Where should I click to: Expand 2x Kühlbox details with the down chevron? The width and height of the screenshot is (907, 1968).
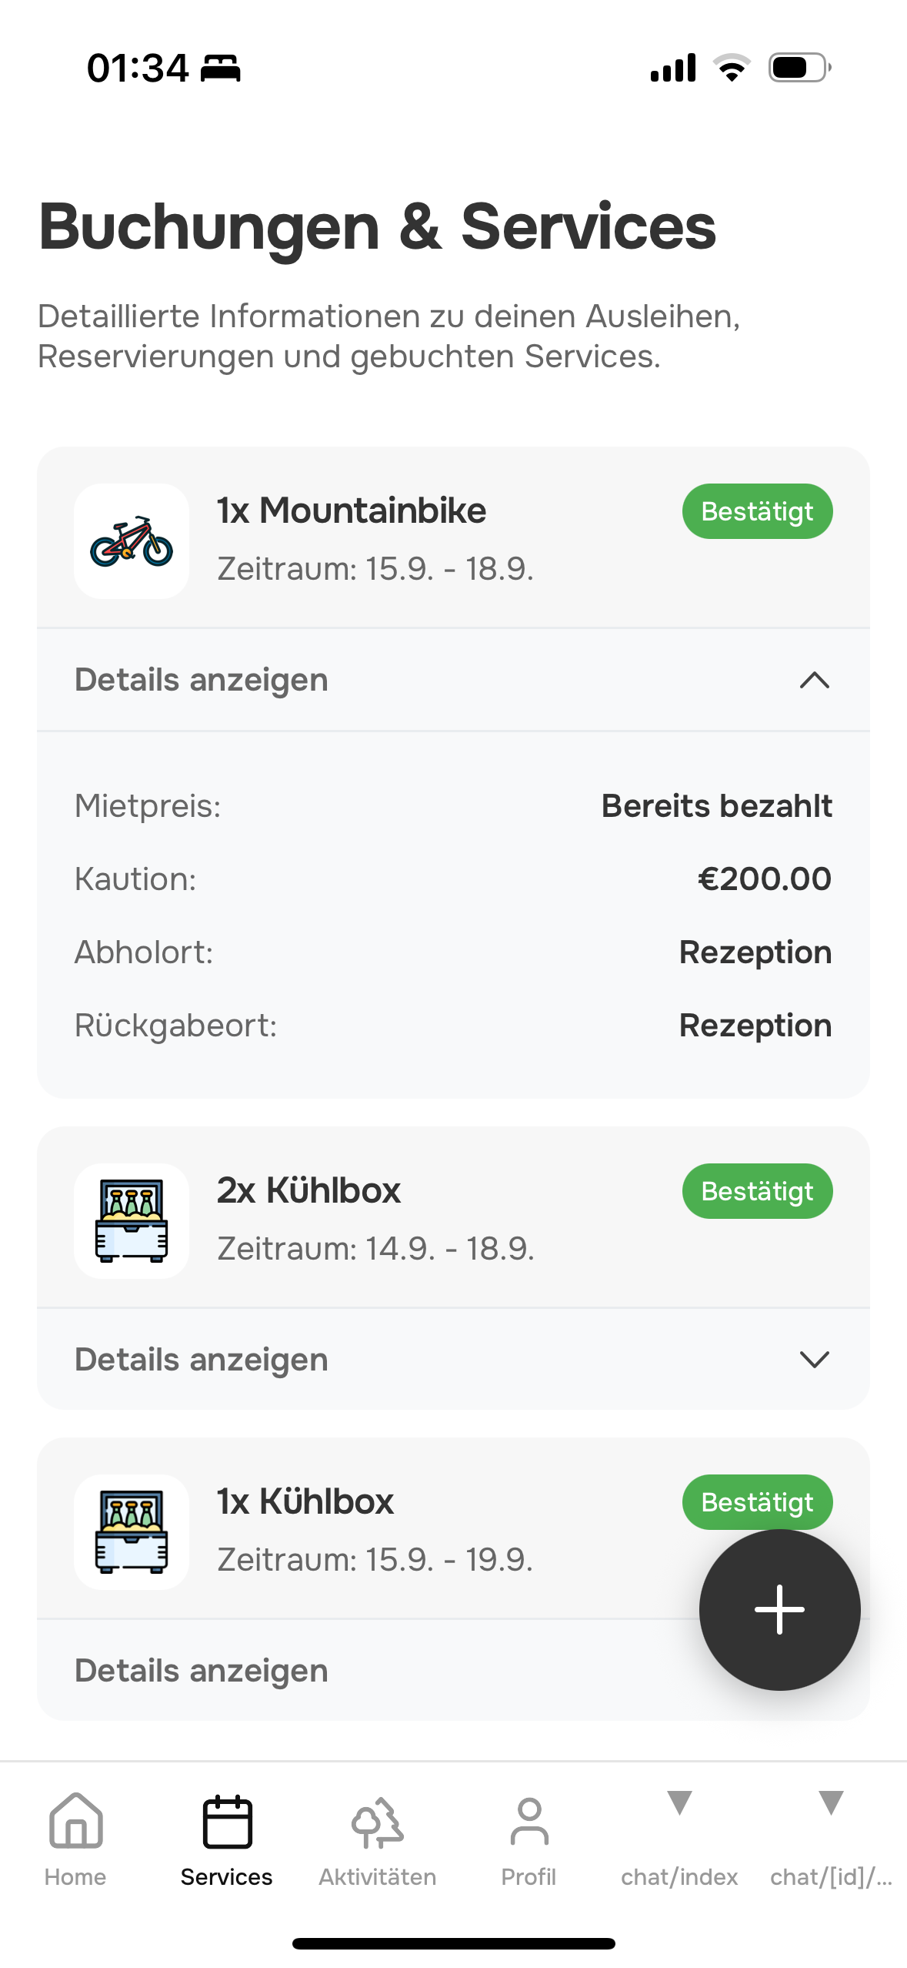coord(814,1360)
